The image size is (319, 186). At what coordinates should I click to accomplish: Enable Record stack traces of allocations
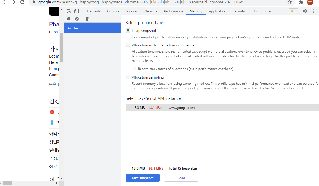coord(135,69)
